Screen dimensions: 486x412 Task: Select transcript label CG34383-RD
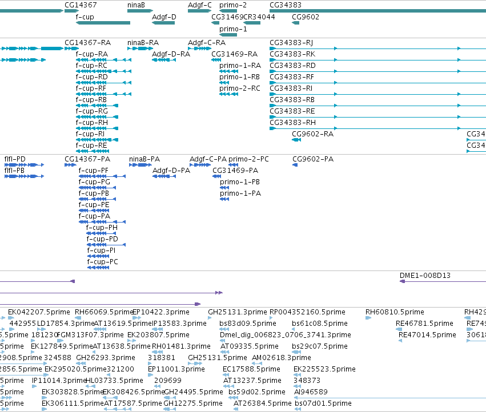(292, 66)
